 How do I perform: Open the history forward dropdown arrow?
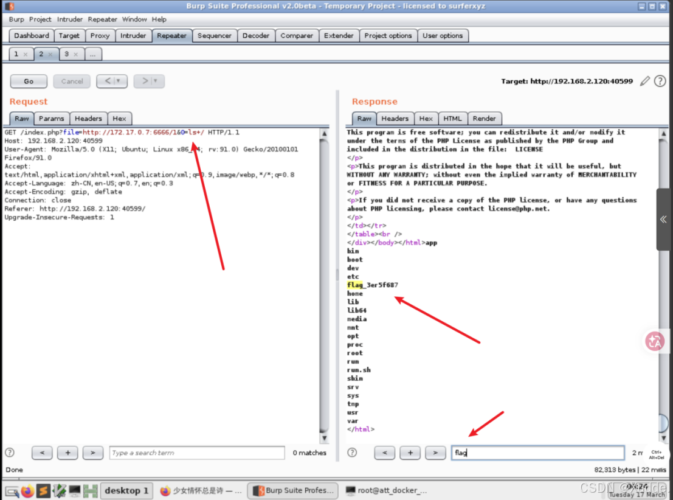156,81
